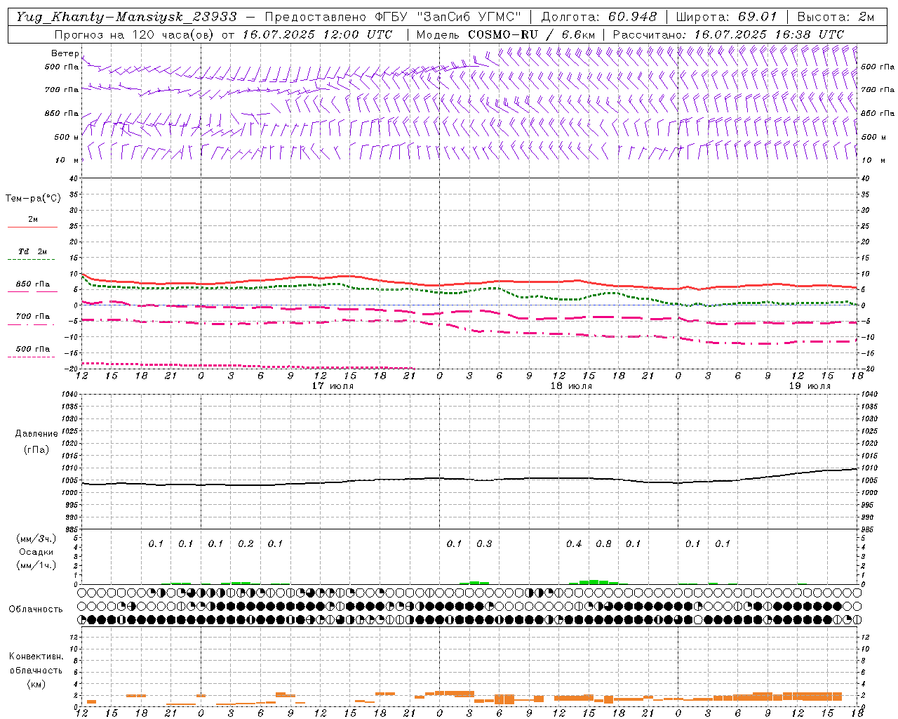Click the Долгота: 60.948 value
This screenshot has width=898, height=719.
(x=599, y=17)
